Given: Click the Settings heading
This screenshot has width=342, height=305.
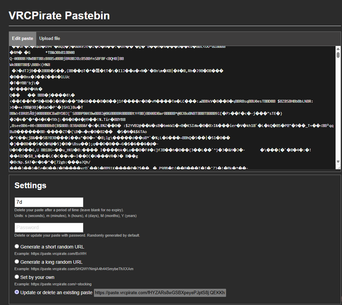Looking at the screenshot, I should pos(30,186).
